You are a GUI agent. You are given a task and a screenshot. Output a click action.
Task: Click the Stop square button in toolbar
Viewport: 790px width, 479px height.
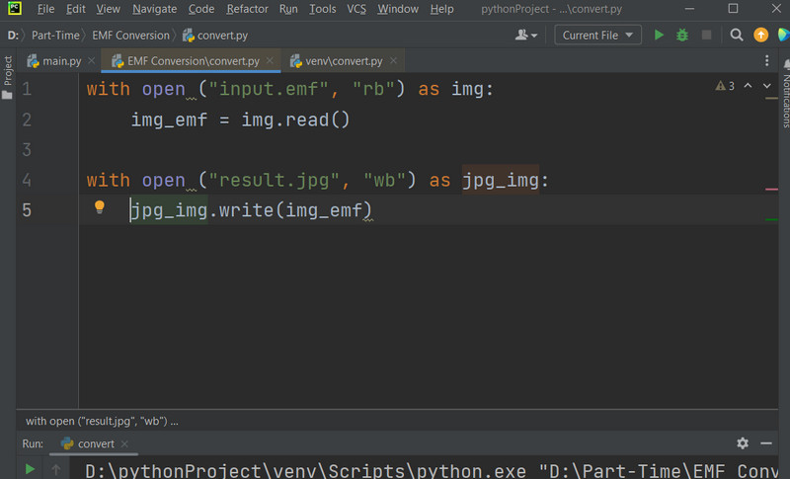tap(706, 35)
